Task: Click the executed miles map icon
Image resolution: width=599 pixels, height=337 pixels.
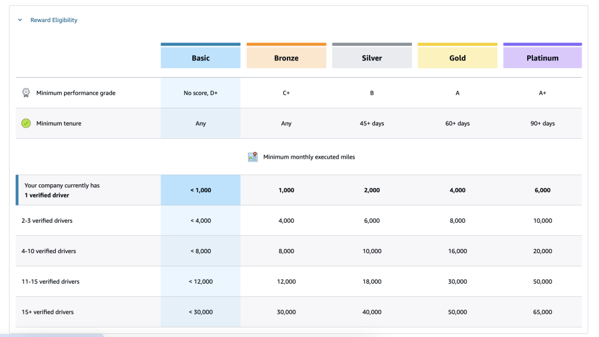Action: [x=253, y=157]
